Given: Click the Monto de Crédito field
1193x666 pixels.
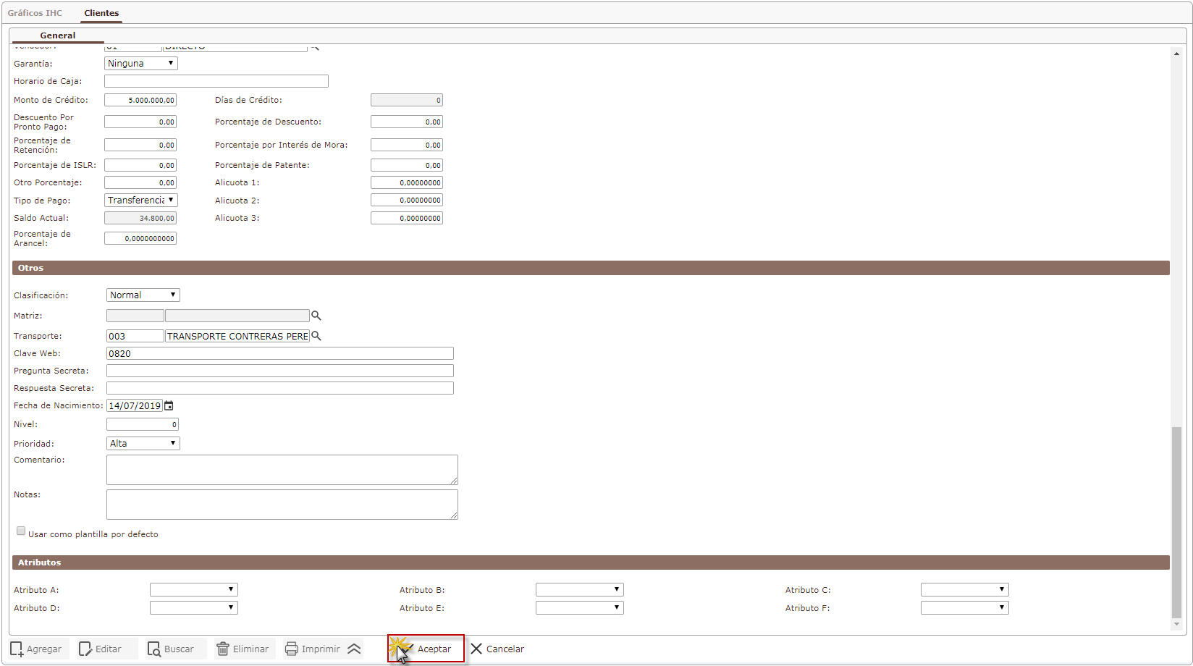Looking at the screenshot, I should tap(140, 100).
